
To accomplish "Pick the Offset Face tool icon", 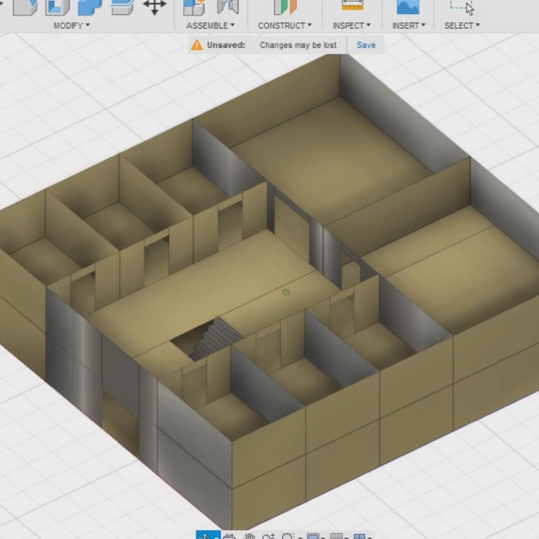I will [x=123, y=7].
